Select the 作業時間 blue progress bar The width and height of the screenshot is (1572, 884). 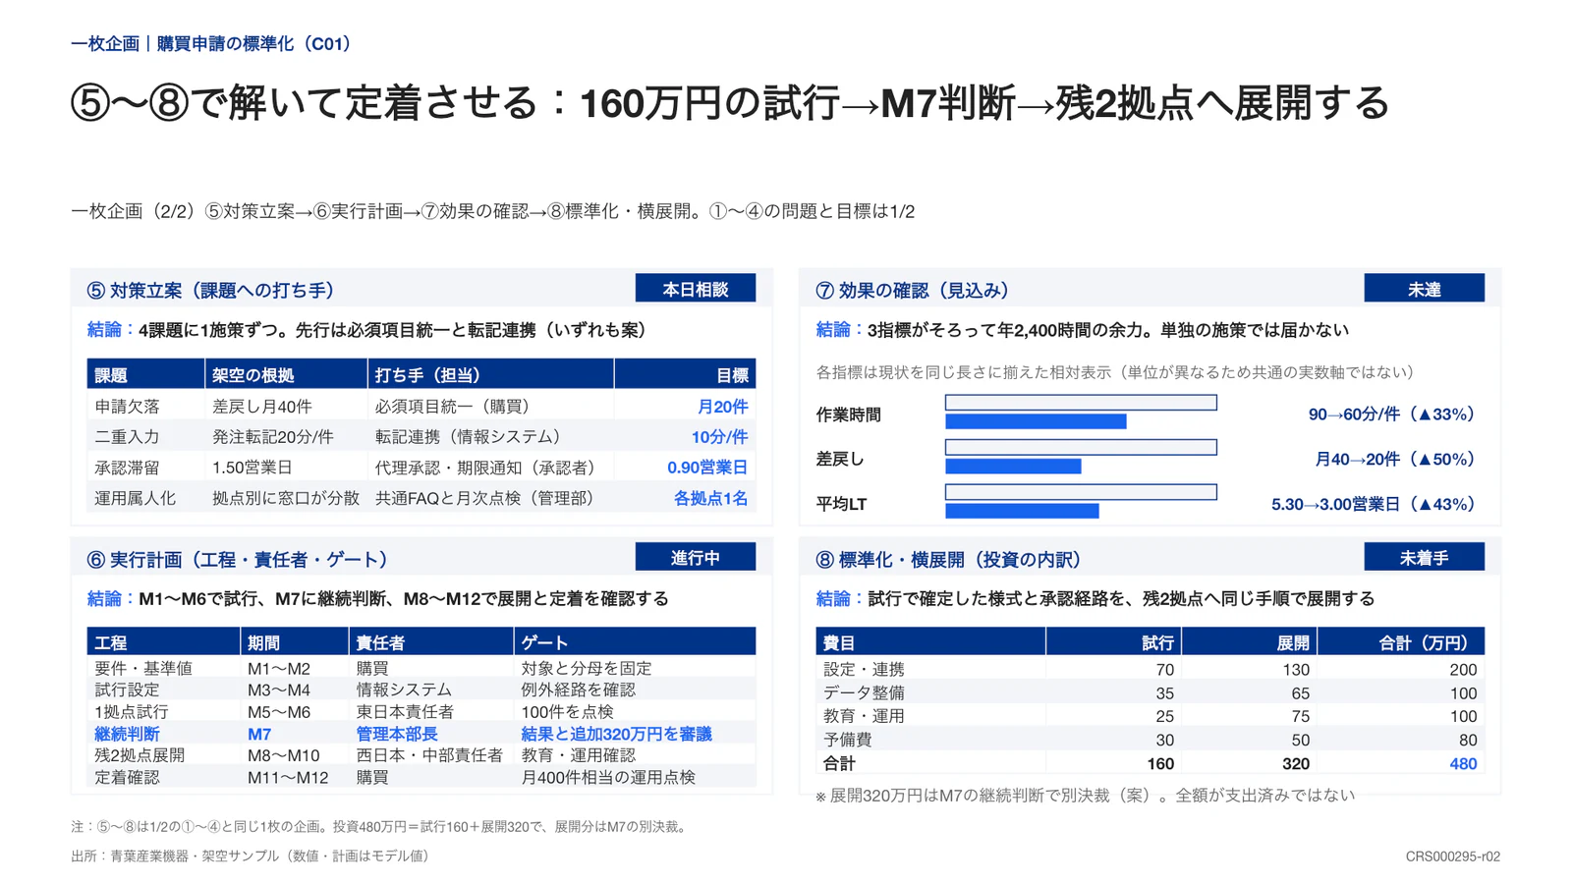click(1036, 421)
